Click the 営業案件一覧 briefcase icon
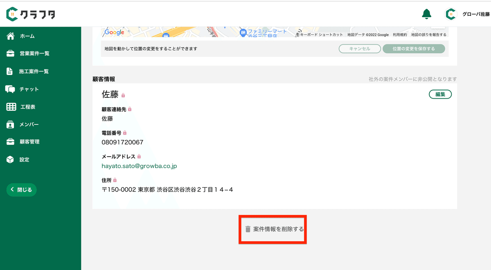Screen dimensions: 491x270 point(11,54)
